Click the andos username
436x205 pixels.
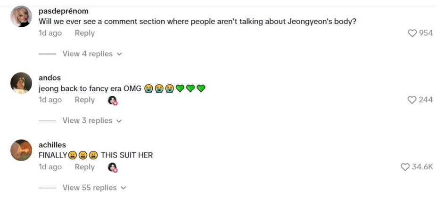(50, 78)
